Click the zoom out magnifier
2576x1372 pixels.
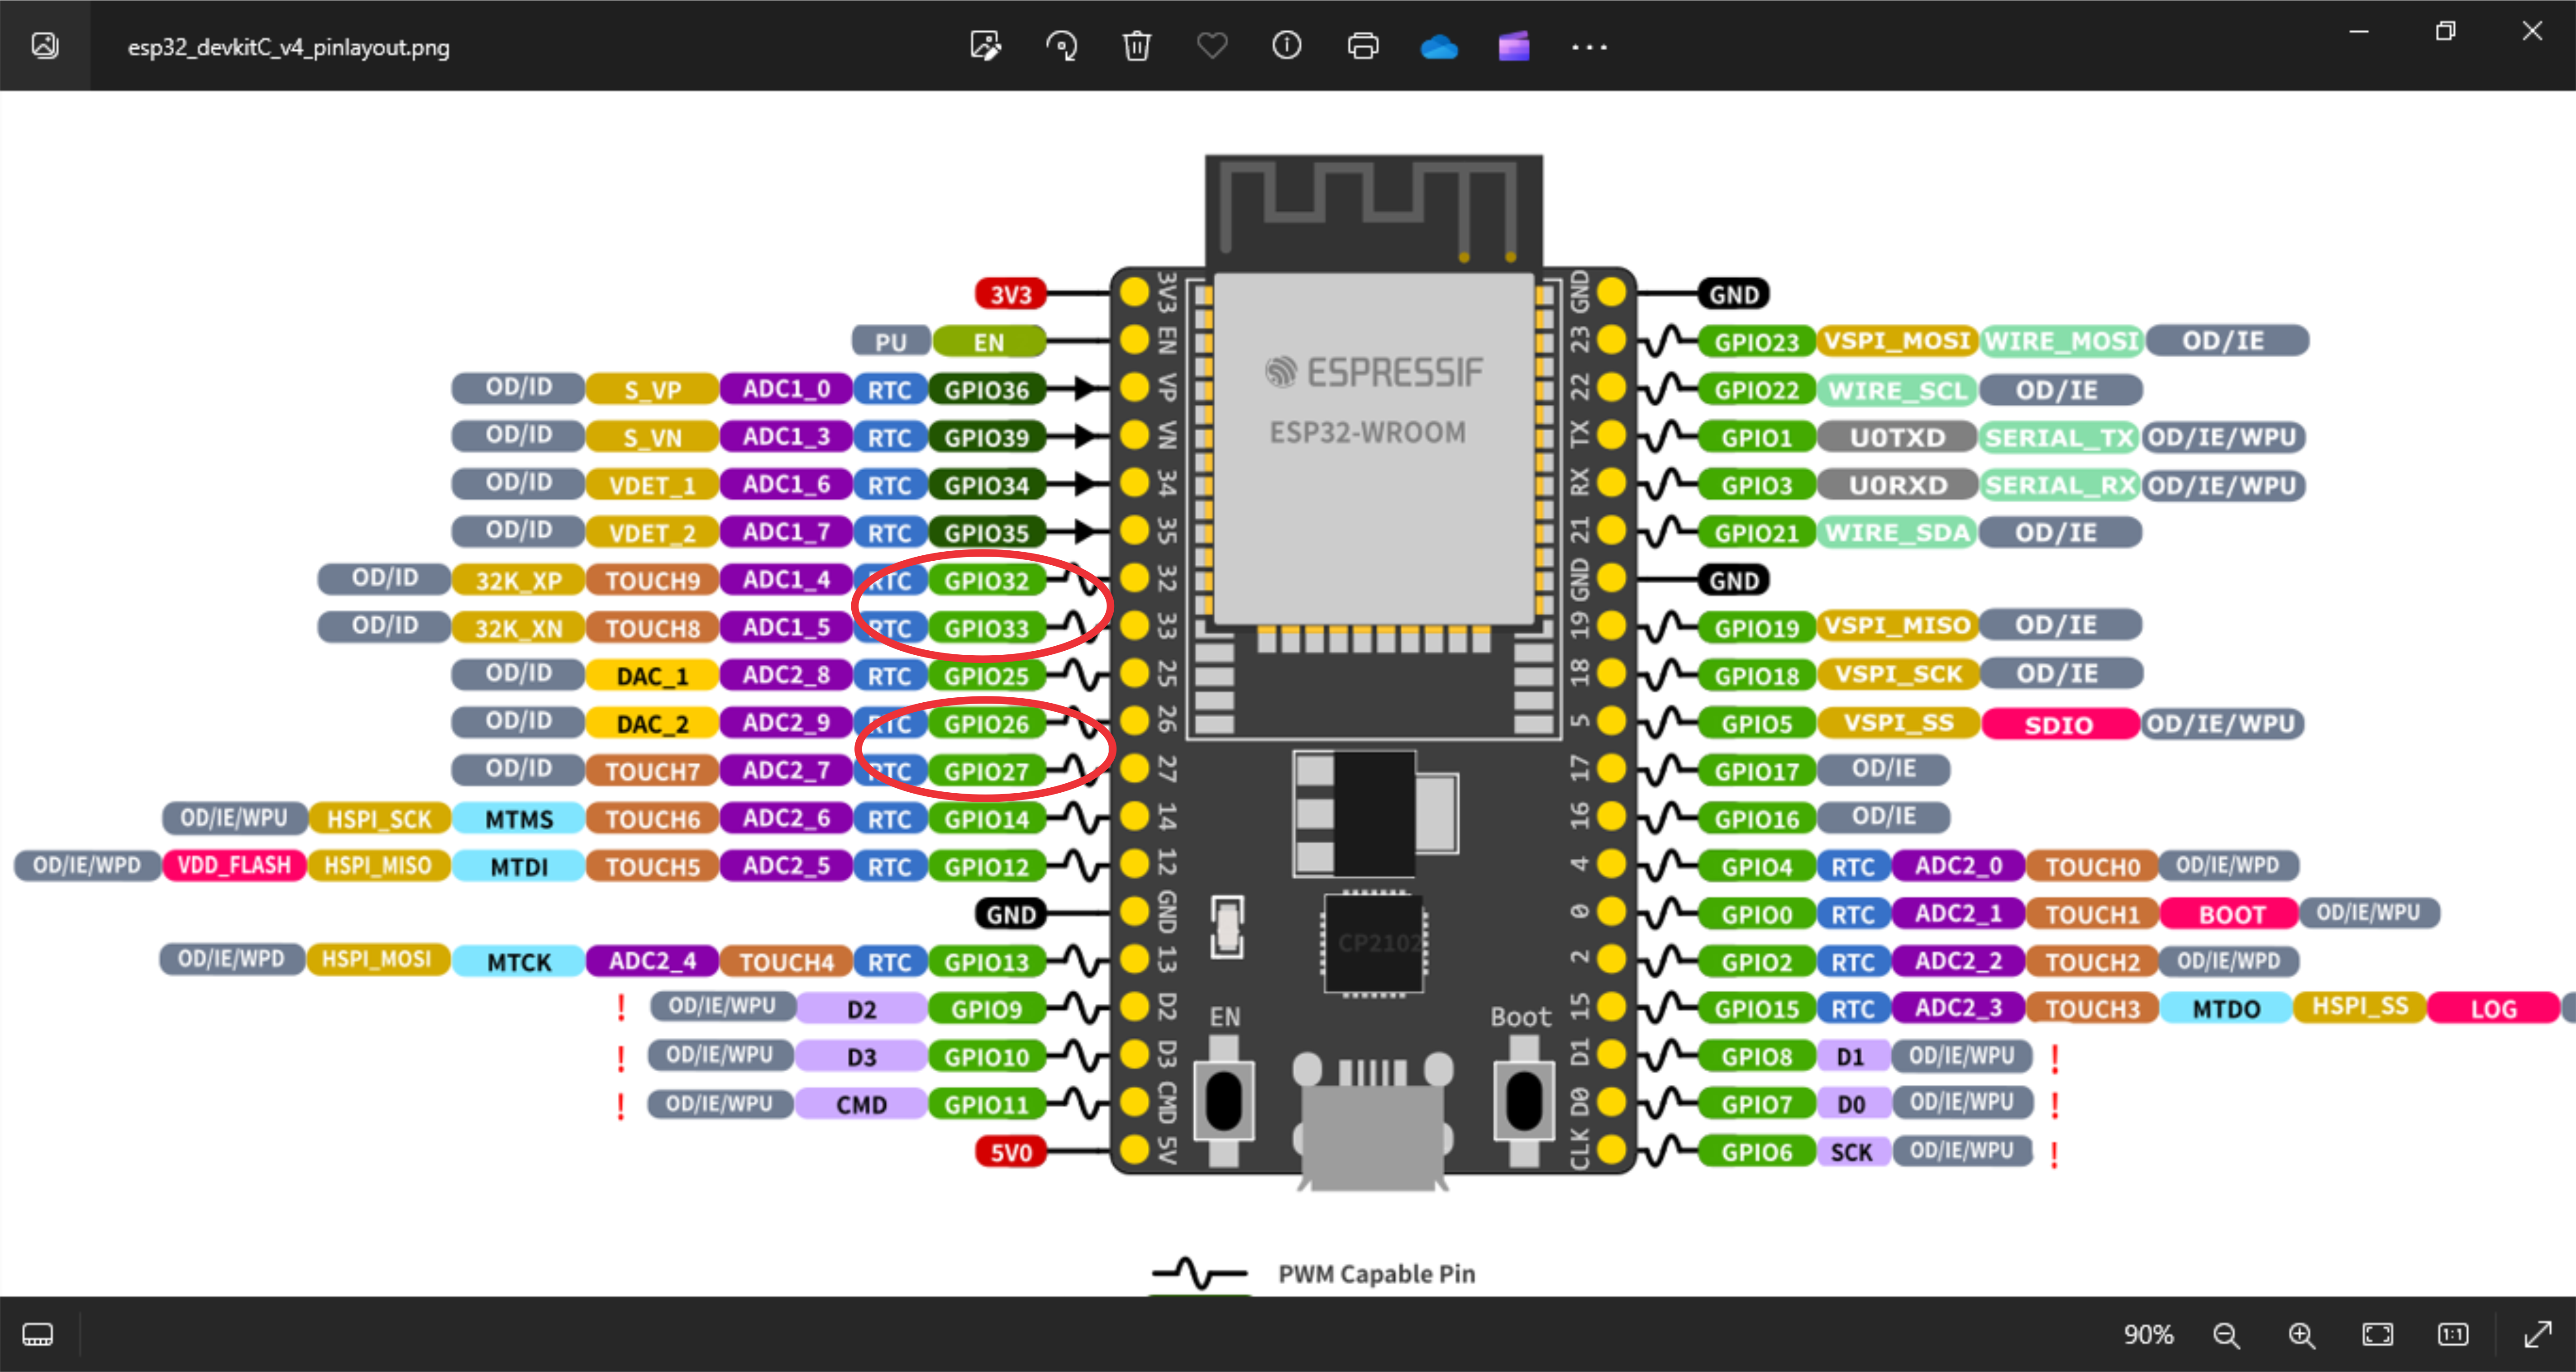tap(2226, 1335)
